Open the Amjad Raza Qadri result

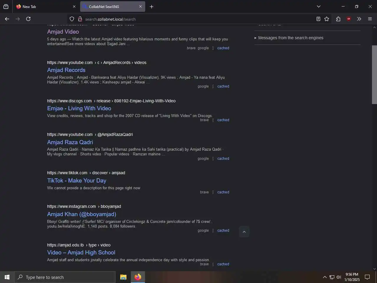click(x=70, y=142)
